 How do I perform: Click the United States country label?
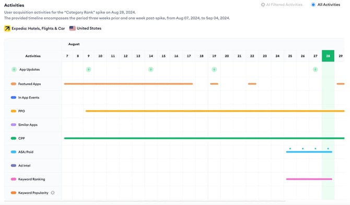pos(89,28)
